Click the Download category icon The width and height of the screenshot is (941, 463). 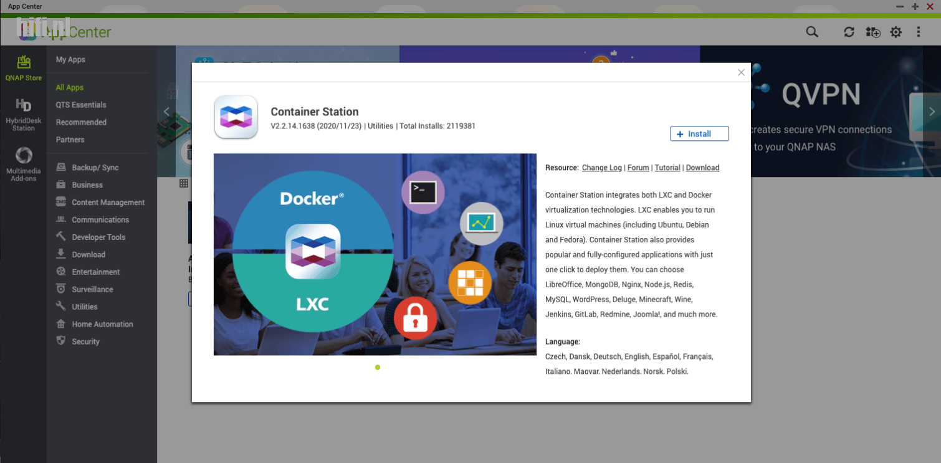[x=61, y=254]
